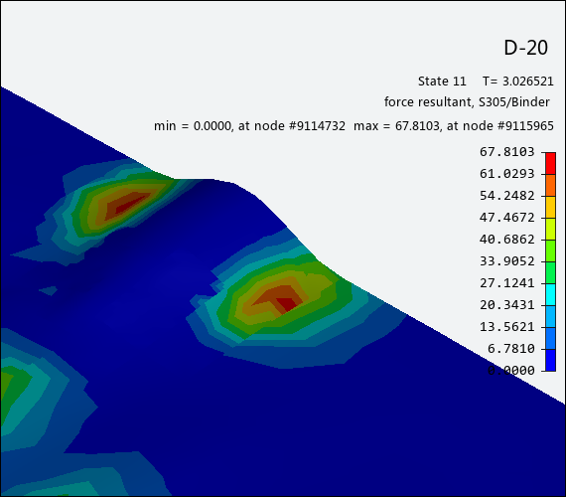Click the D-20 title text
The image size is (566, 497).
click(525, 48)
